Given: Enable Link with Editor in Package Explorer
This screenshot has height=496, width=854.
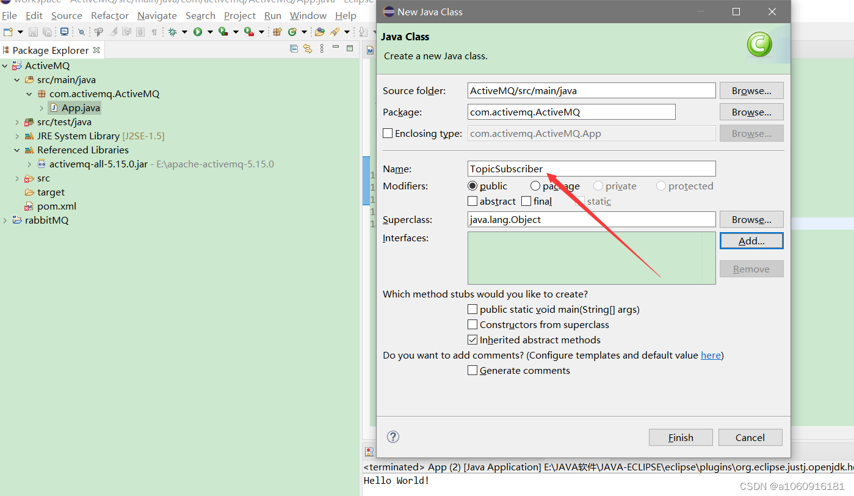Looking at the screenshot, I should click(x=308, y=49).
